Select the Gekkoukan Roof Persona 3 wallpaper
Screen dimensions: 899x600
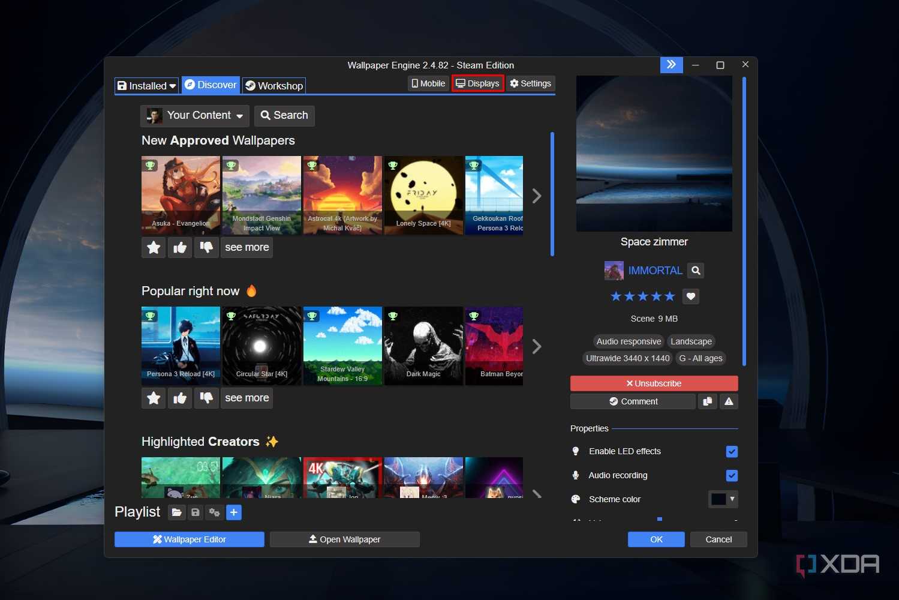pyautogui.click(x=494, y=195)
